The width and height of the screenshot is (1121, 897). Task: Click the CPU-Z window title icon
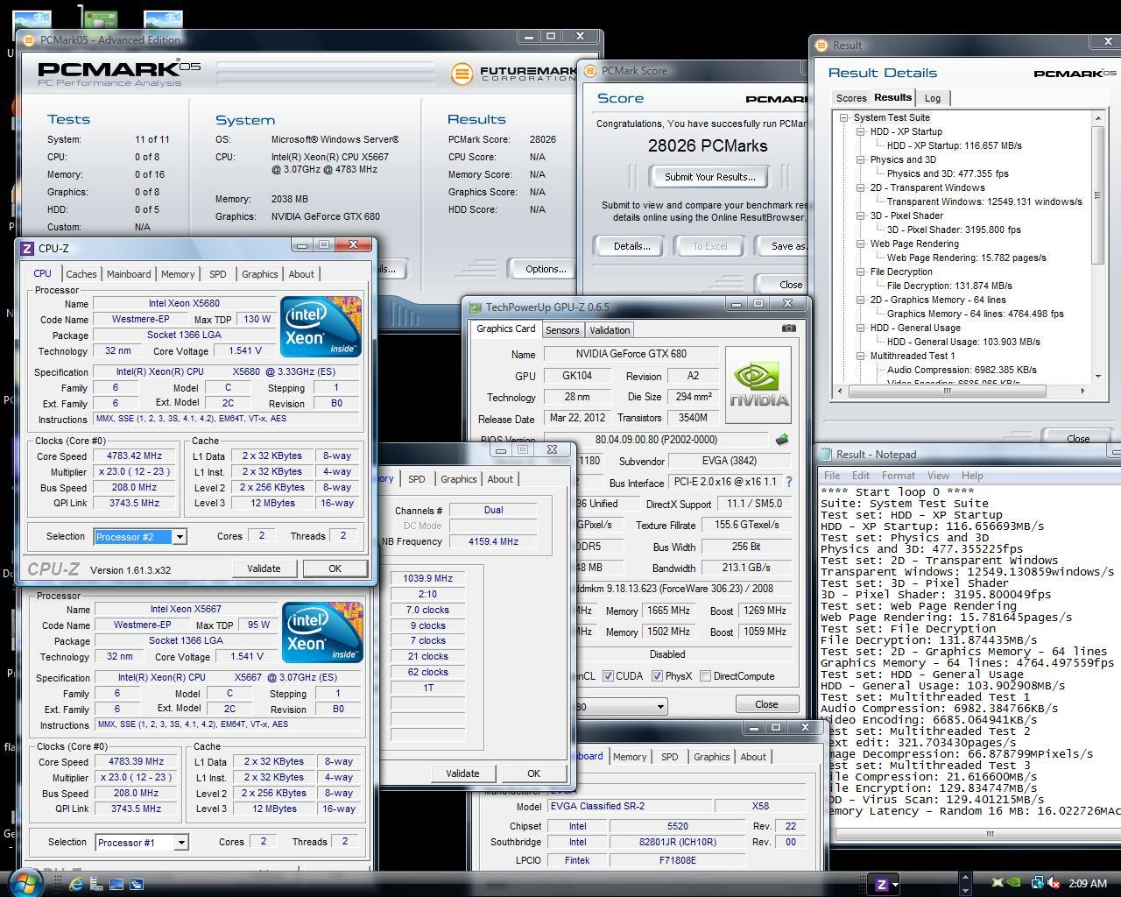pyautogui.click(x=27, y=249)
